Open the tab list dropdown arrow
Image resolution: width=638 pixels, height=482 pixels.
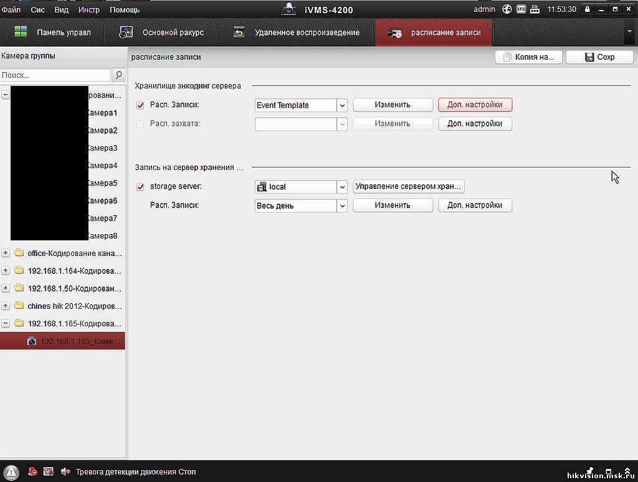pos(629,32)
